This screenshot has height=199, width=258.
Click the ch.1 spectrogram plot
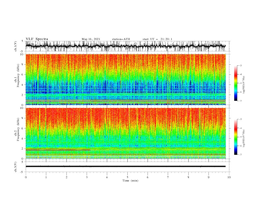[x=125, y=79]
